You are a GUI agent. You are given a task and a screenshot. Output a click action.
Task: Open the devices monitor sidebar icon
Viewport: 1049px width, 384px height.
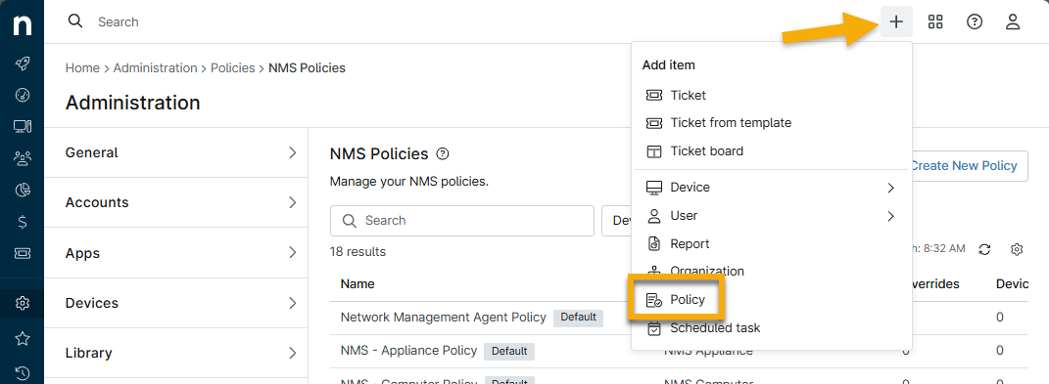(23, 126)
